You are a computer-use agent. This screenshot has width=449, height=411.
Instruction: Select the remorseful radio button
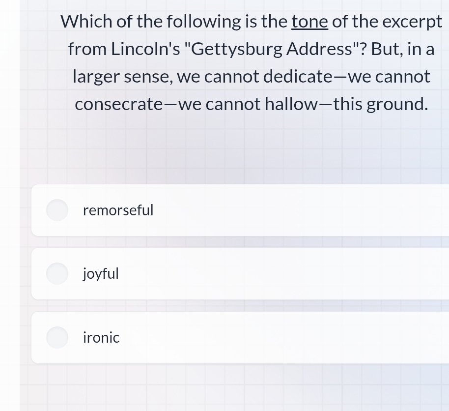tap(57, 210)
